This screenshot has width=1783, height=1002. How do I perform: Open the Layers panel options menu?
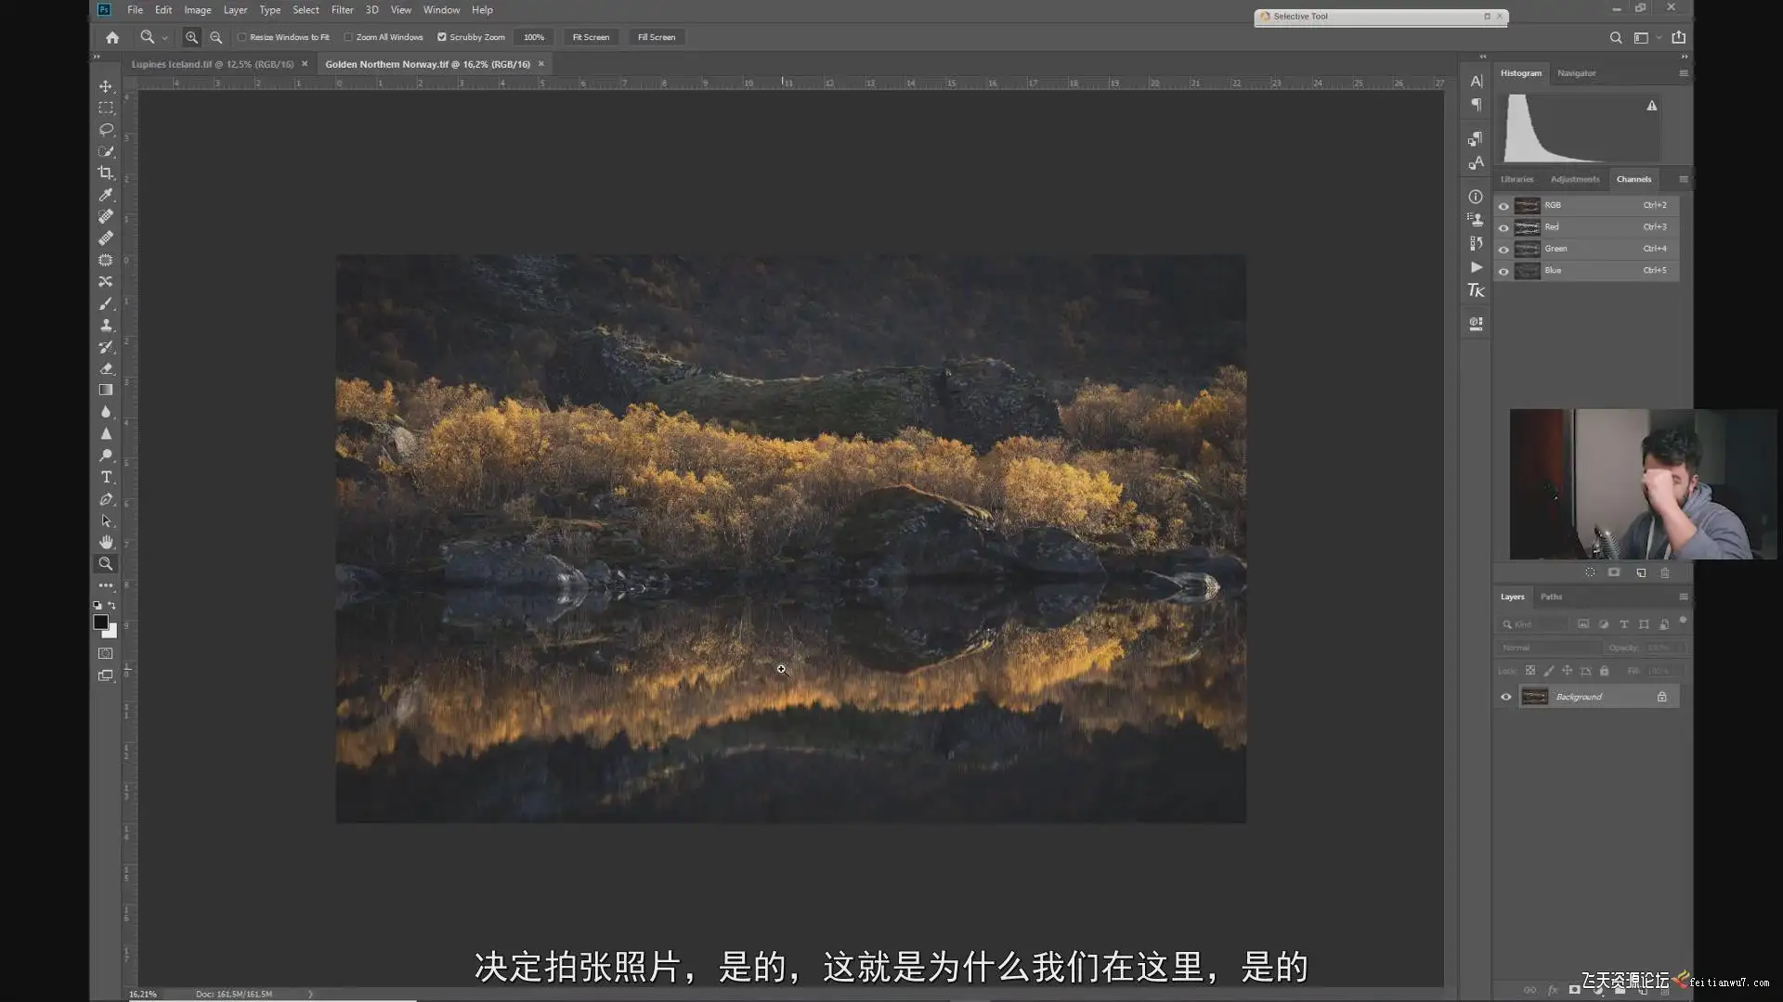click(x=1683, y=597)
